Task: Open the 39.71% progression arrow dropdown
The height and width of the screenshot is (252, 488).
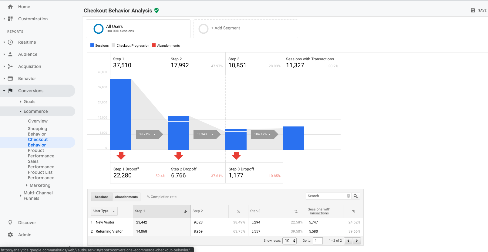Action: tap(154, 134)
